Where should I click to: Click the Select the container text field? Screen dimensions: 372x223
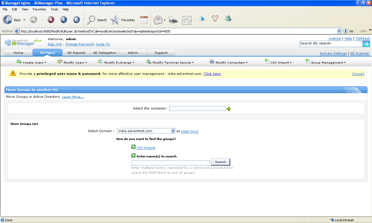tap(197, 109)
